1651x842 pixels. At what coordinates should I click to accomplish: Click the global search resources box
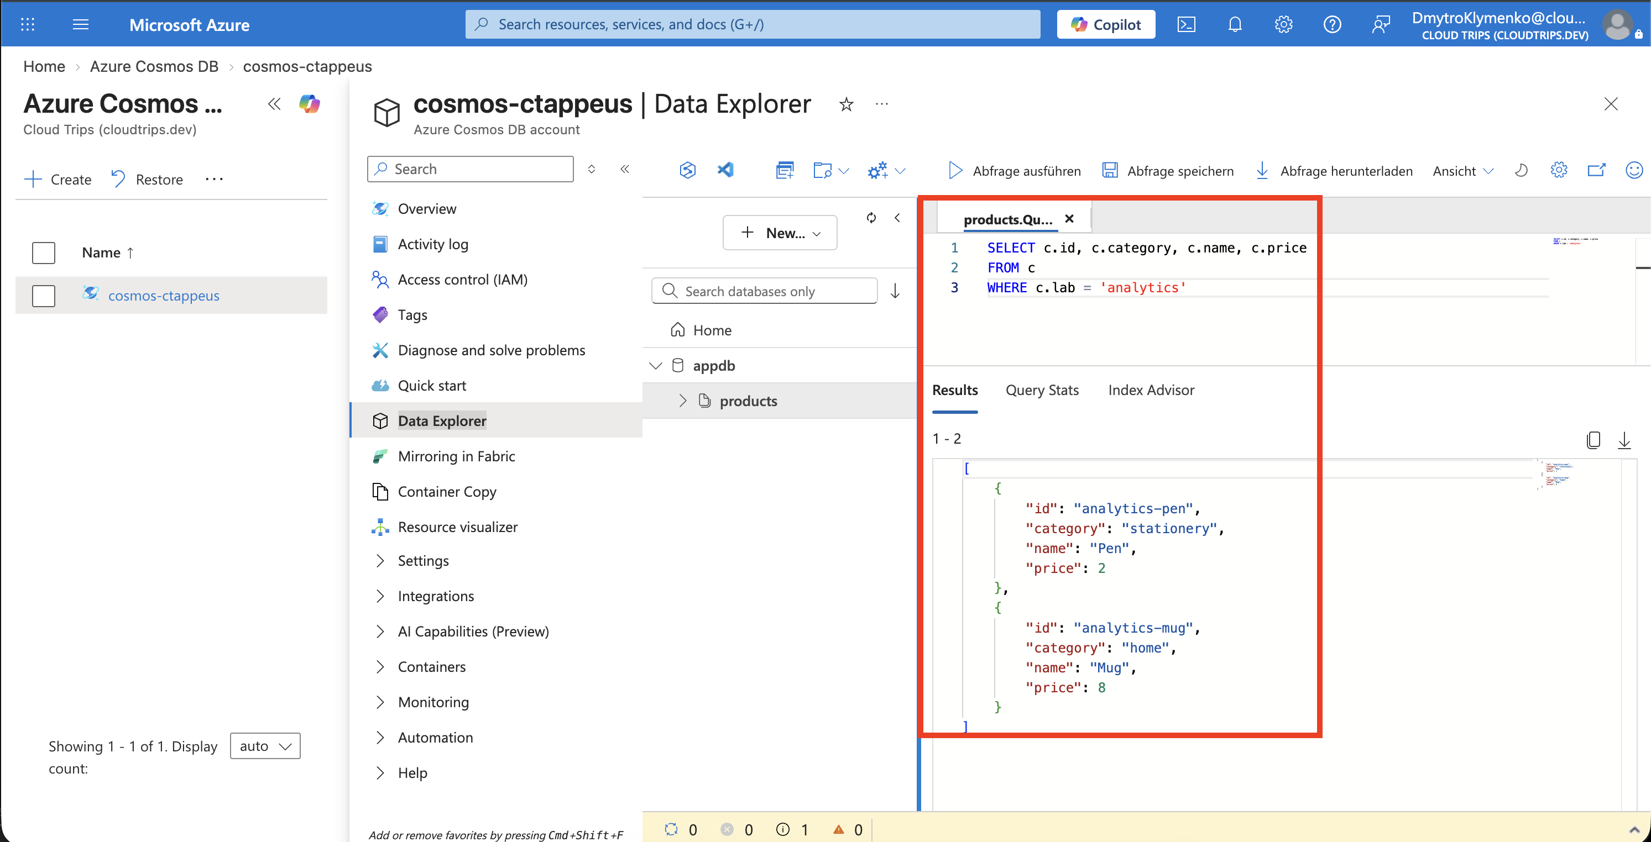753,24
